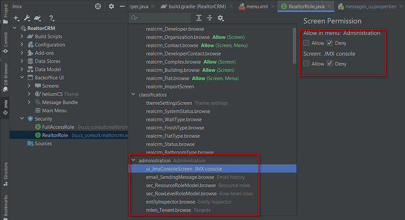Expand the Data Stores node
Screen dimensions: 405x220
click(x=22, y=61)
